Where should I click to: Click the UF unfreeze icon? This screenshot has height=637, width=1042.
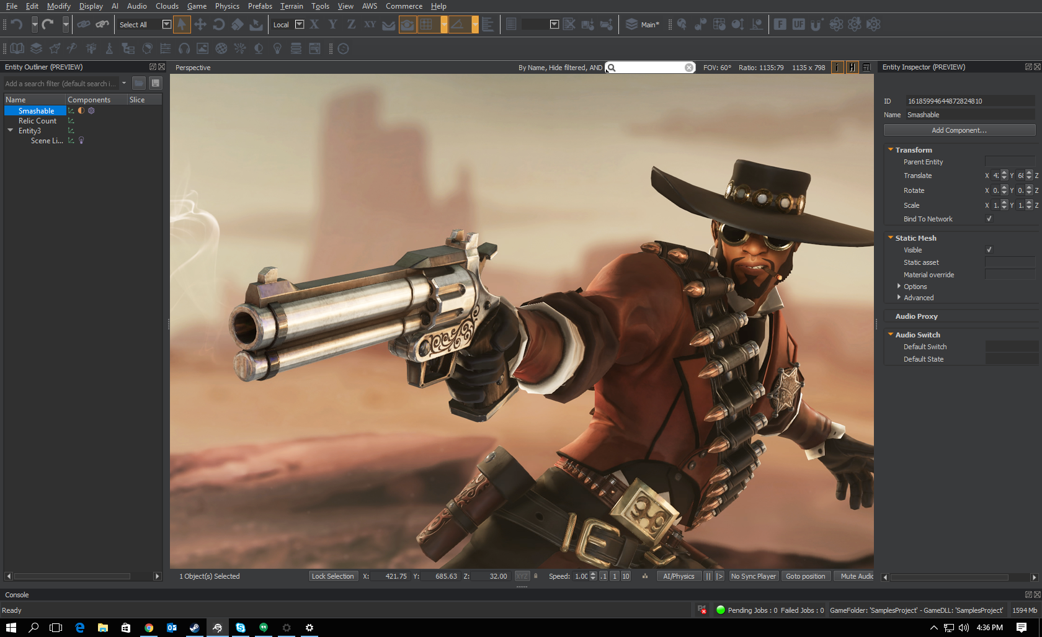798,25
